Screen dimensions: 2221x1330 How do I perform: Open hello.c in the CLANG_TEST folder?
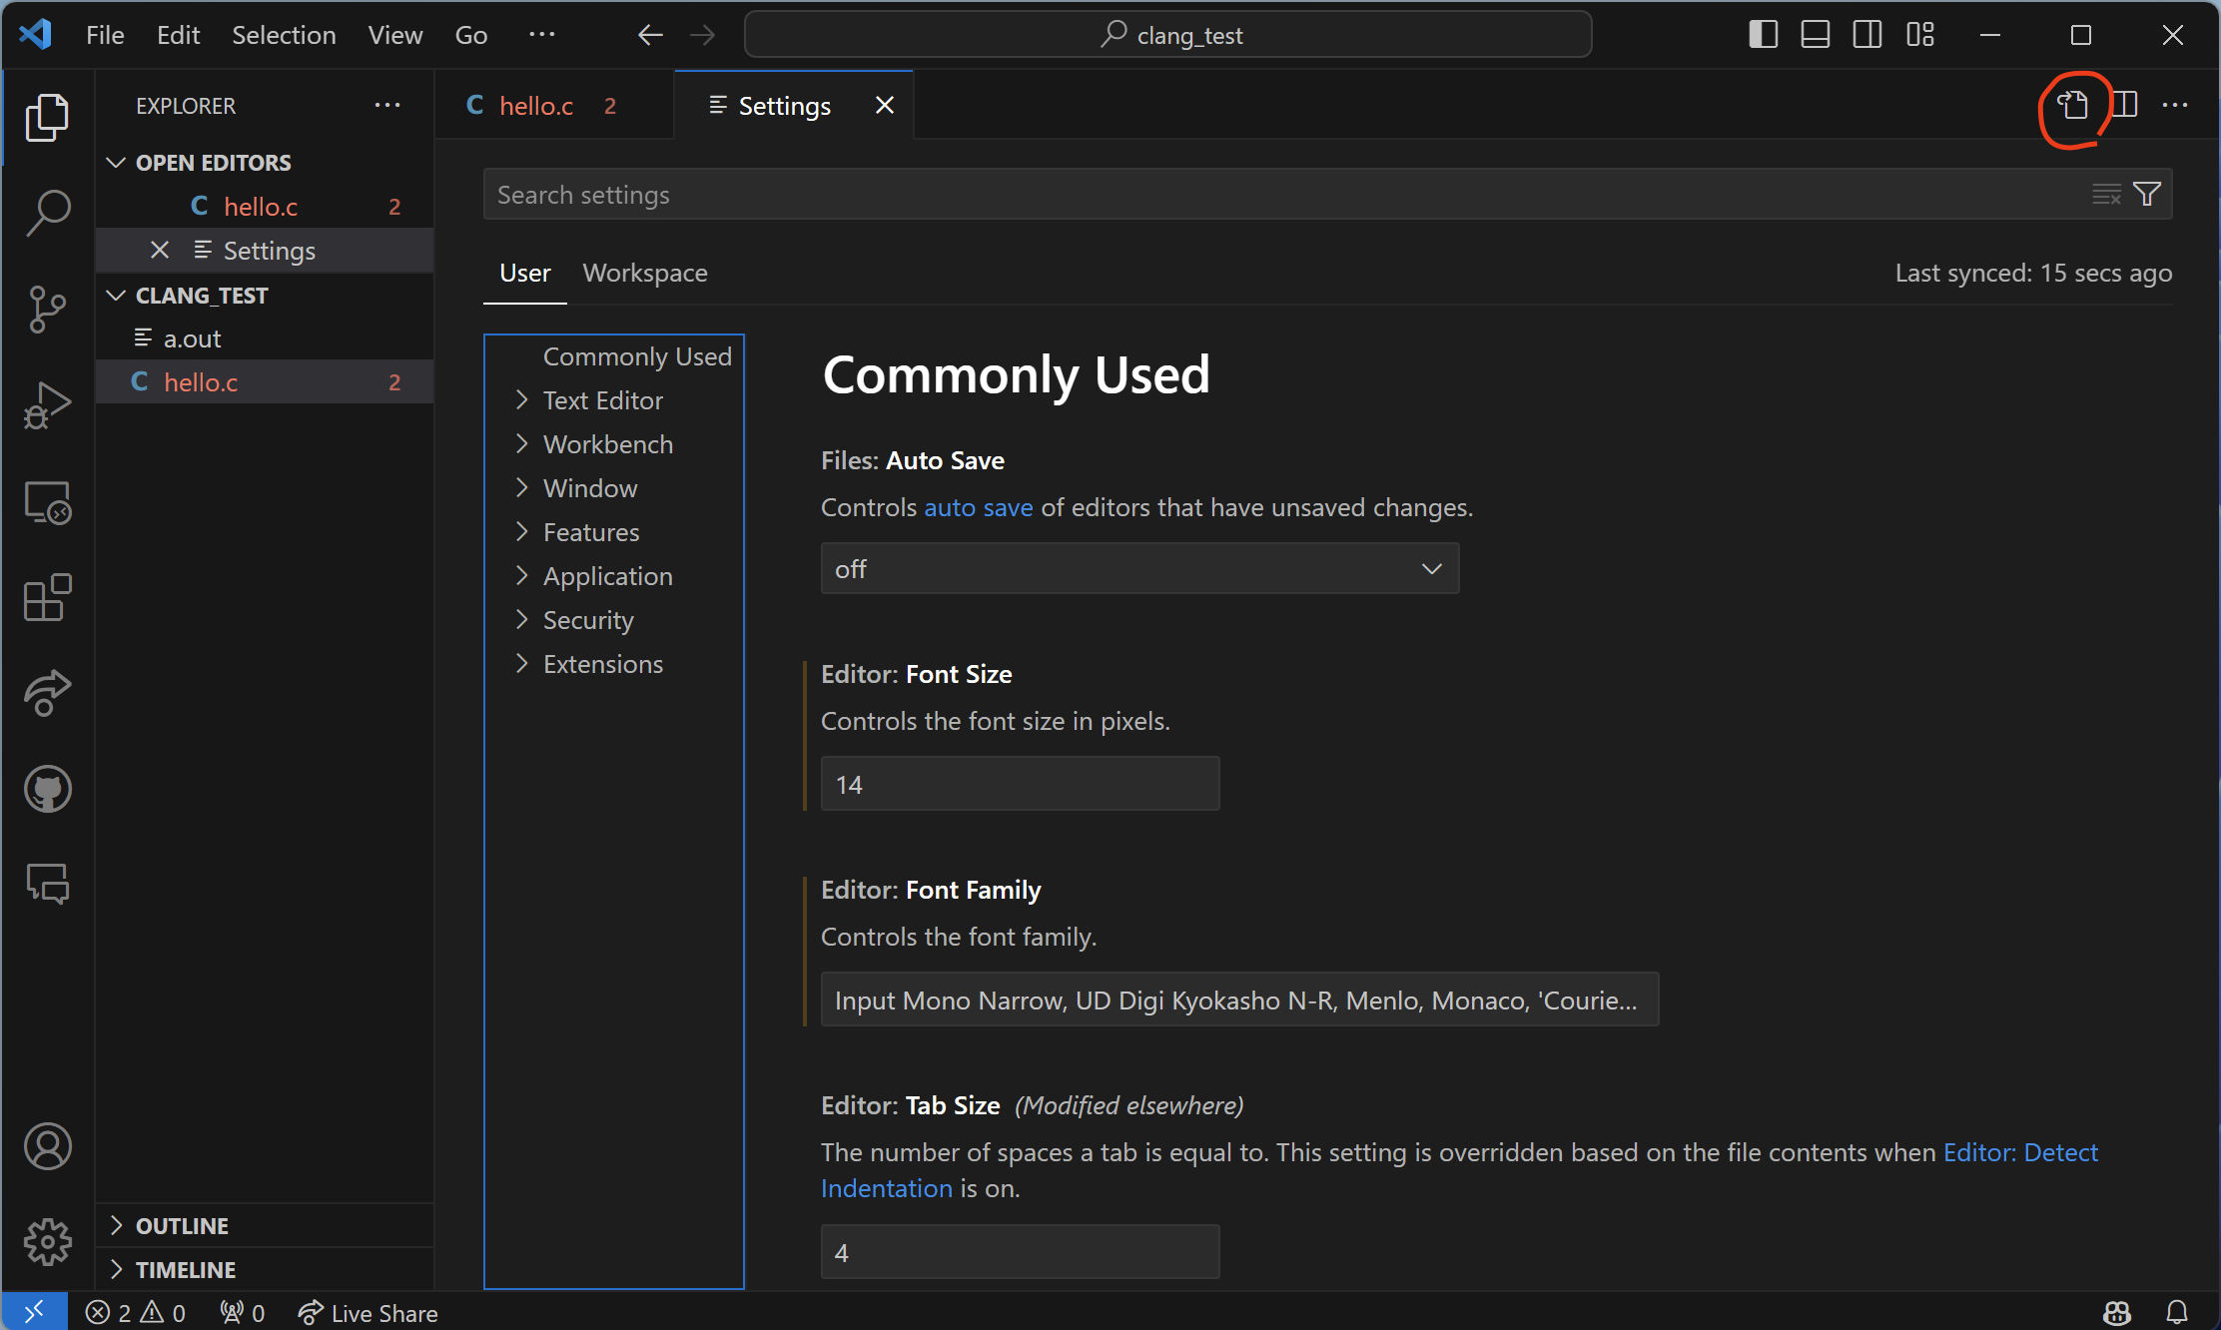[201, 382]
